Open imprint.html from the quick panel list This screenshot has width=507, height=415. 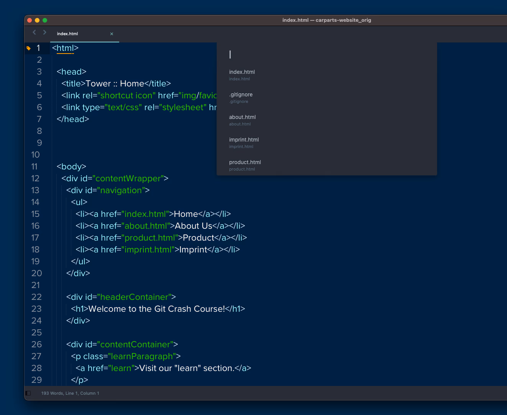tap(327, 143)
